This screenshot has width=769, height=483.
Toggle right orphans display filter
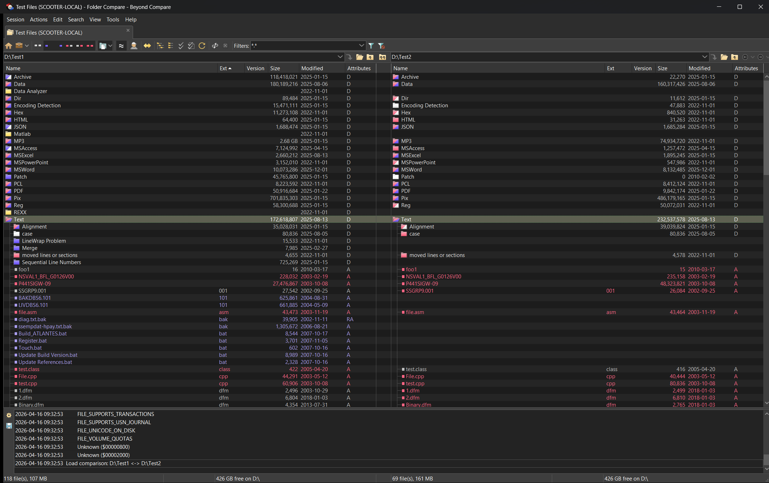point(58,46)
